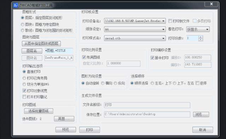Viewport: 226px width, 139px height.
Task: Click 文件名前缀 prefix field containing 打印
Action: 147,105
